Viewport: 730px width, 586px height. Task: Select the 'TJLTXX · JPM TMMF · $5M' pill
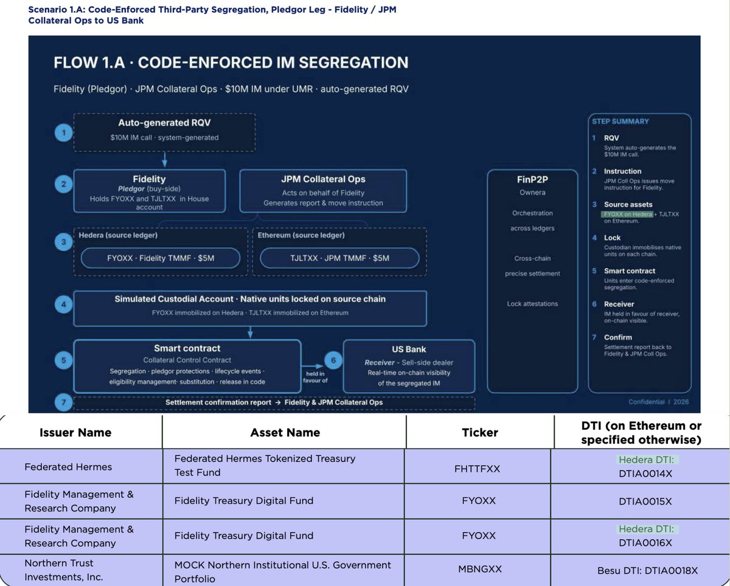339,258
